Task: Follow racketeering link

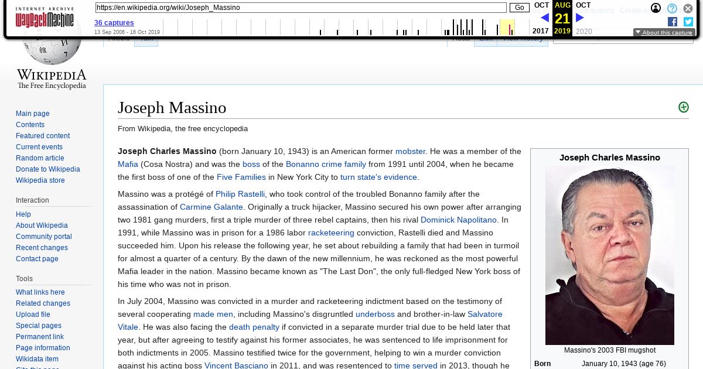Action: click(331, 233)
